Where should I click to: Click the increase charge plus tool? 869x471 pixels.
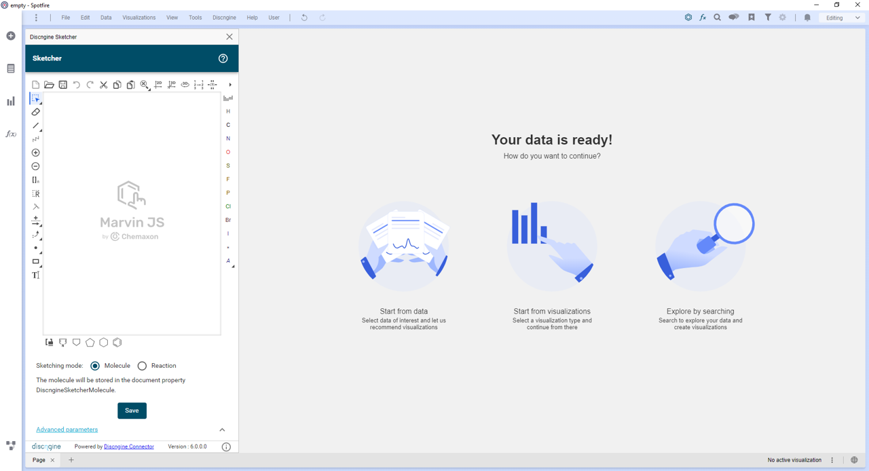click(36, 153)
